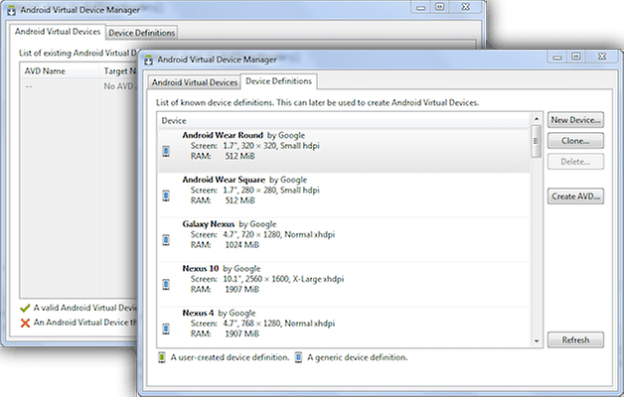Click scroll down arrow of device list
This screenshot has width=624, height=397.
point(537,341)
